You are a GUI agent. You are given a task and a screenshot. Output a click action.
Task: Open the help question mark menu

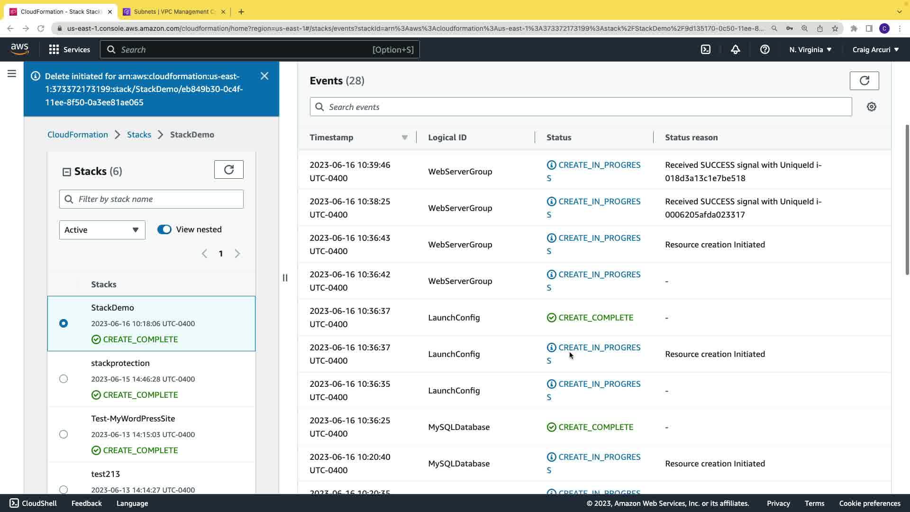click(764, 49)
